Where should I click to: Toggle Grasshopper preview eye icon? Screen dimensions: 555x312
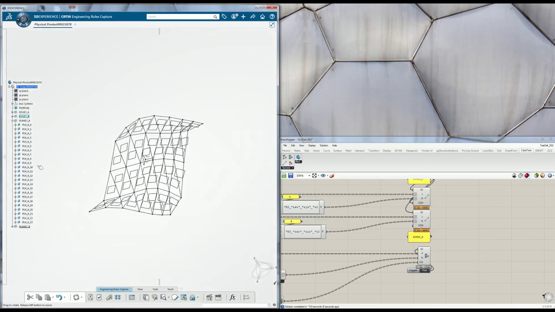tap(323, 175)
